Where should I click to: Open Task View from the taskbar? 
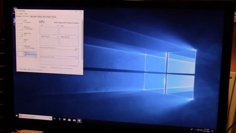coord(55,119)
